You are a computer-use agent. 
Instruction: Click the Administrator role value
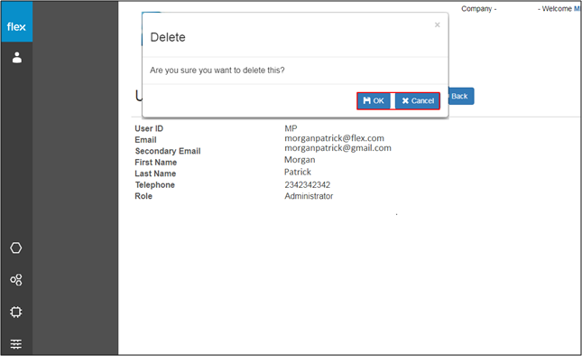coord(309,196)
